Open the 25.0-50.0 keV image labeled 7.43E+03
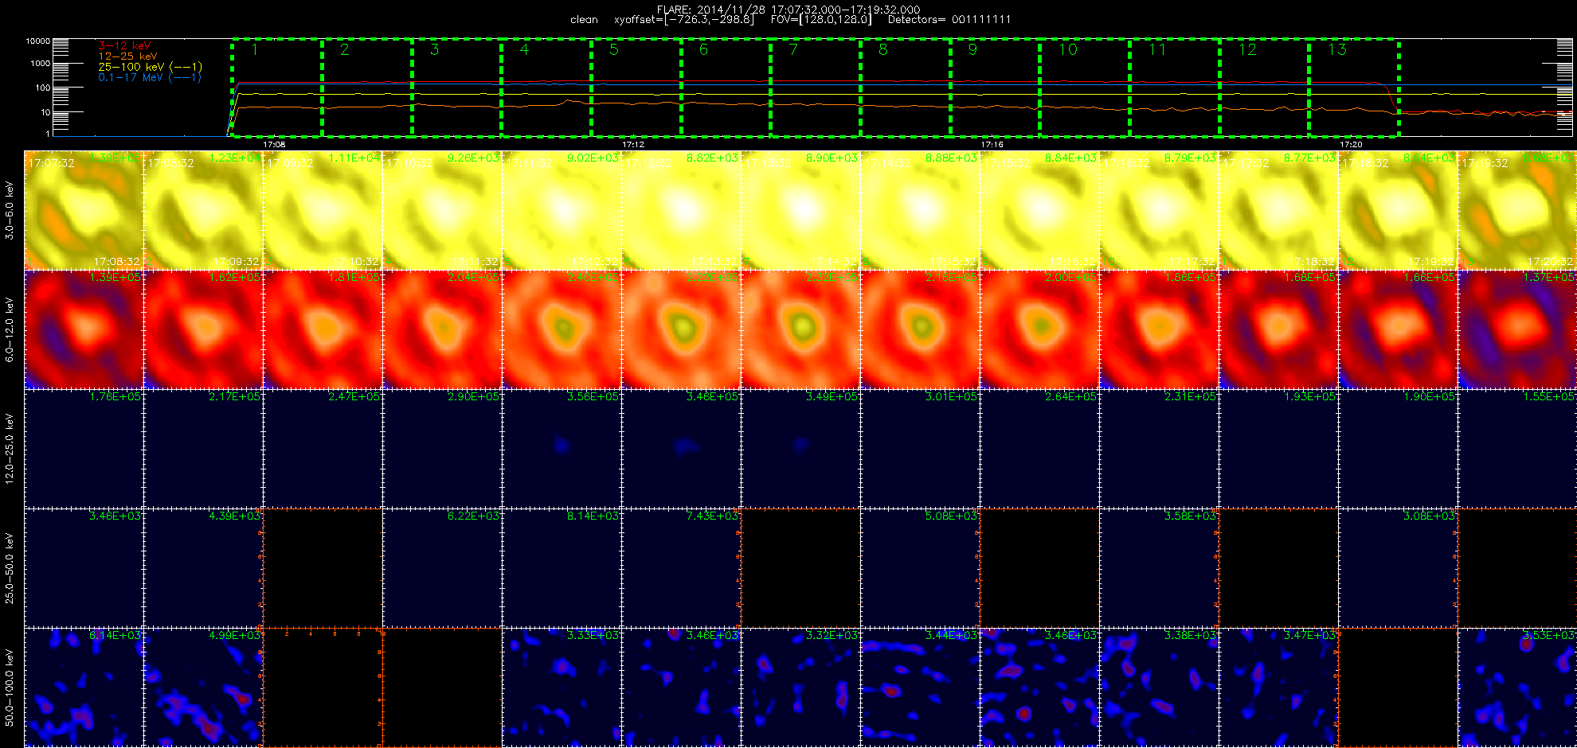1577x748 pixels. point(681,568)
